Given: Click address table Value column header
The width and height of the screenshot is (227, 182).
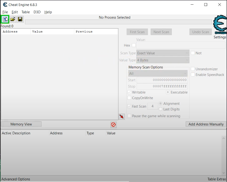Looking at the screenshot, I should 111,133.
